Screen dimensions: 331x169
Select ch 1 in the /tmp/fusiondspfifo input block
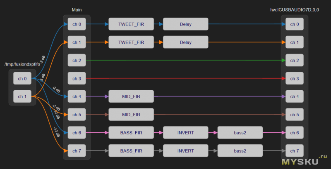(22, 96)
